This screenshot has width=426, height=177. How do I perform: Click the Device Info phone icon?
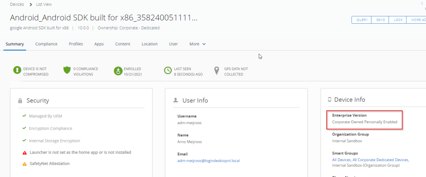330,100
